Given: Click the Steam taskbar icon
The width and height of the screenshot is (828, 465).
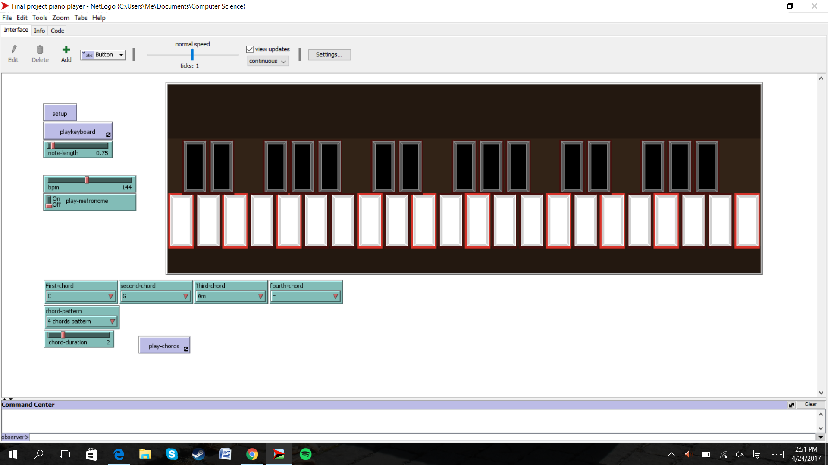Looking at the screenshot, I should 198,454.
